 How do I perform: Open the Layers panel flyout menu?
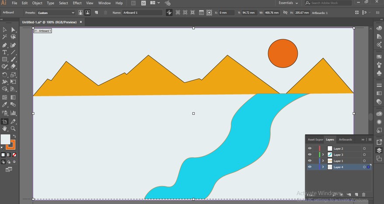(370, 140)
